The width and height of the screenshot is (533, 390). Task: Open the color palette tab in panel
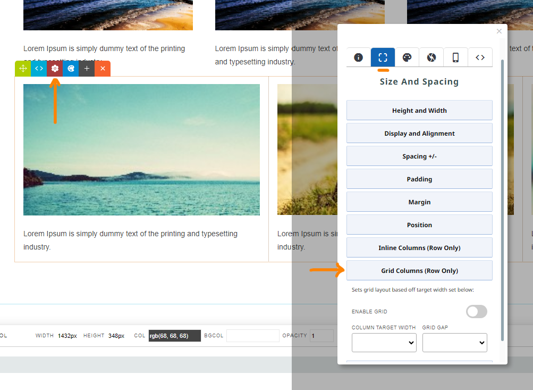point(407,57)
